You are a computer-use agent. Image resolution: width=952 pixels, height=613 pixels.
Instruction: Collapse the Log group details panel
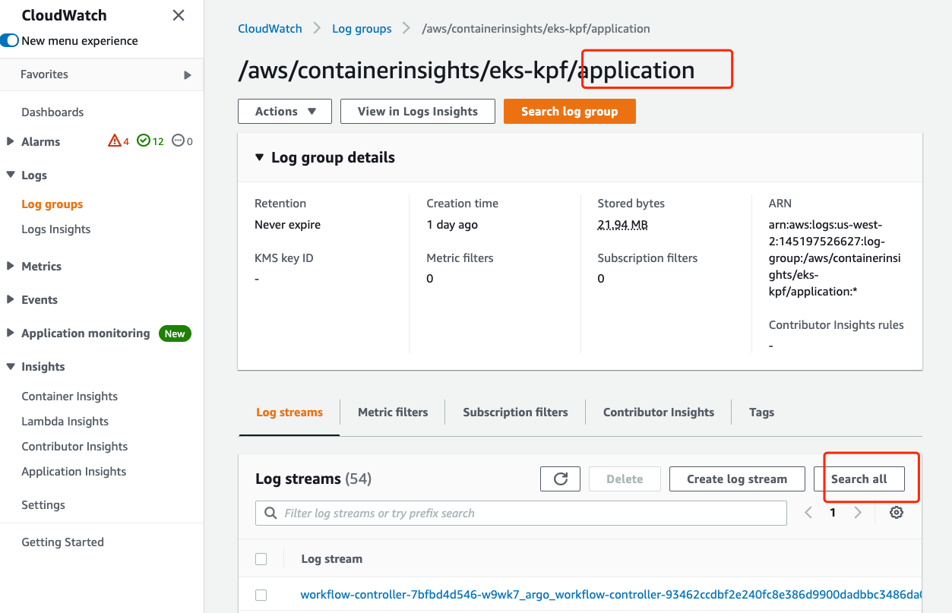[260, 157]
